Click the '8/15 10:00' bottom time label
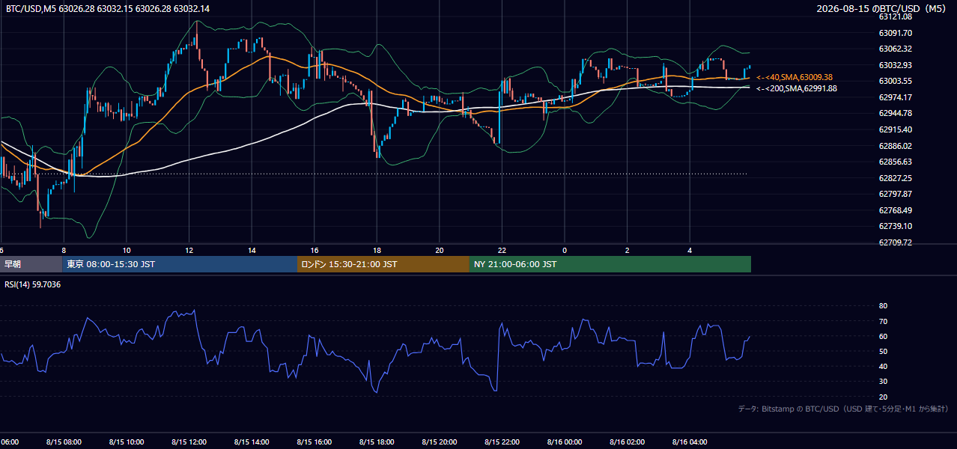957x449 pixels. [x=127, y=442]
